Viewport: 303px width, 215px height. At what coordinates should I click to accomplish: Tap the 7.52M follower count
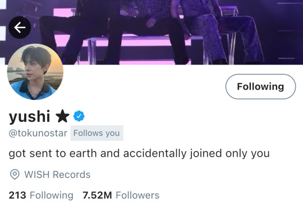coord(98,195)
